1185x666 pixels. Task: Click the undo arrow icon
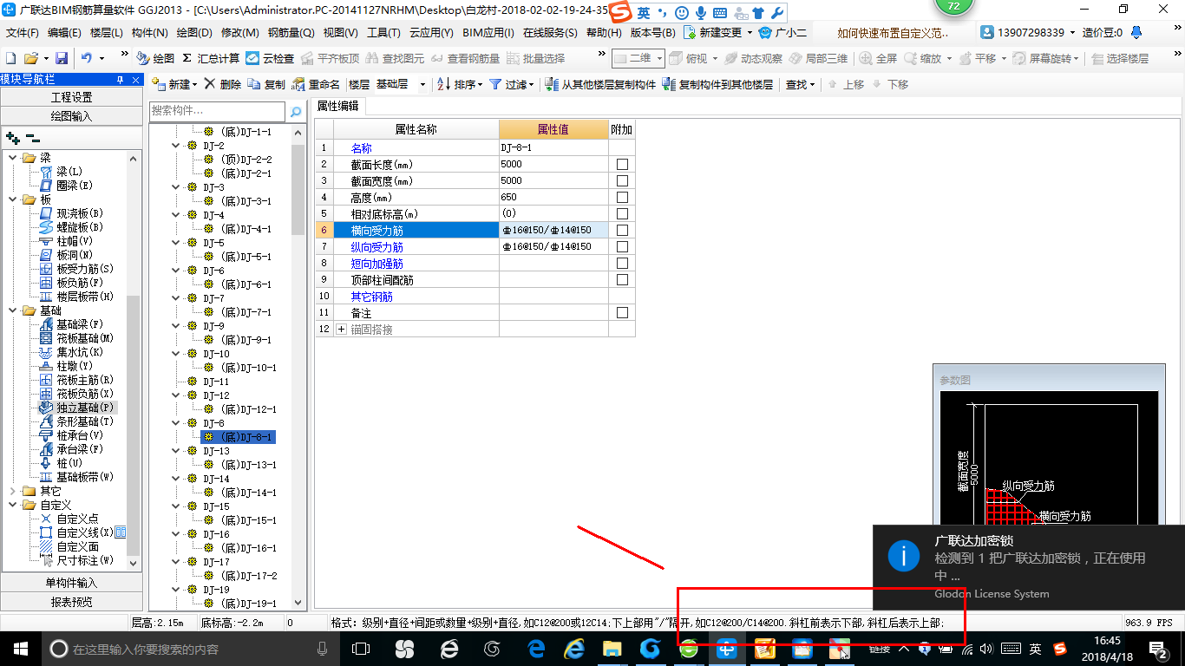coord(87,58)
